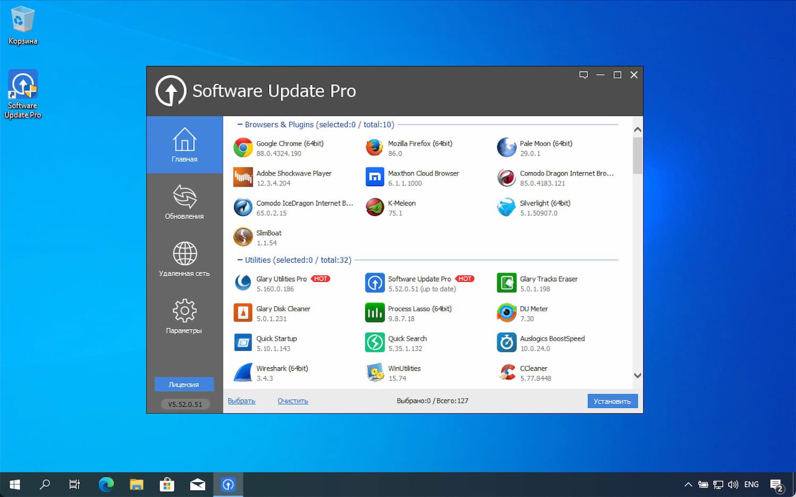Image resolution: width=796 pixels, height=497 pixels.
Task: Click the scrollbar down arrow
Action: tap(637, 375)
